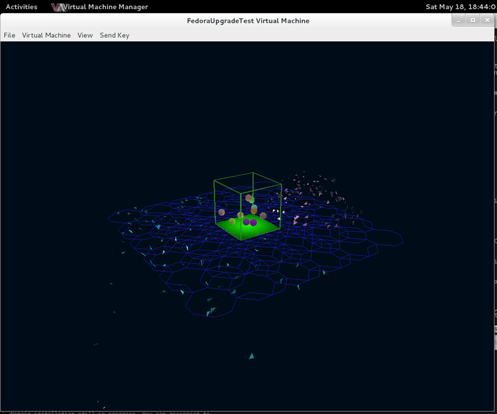Click the Virtual Machine Manager app icon
The height and width of the screenshot is (414, 497).
coord(58,7)
